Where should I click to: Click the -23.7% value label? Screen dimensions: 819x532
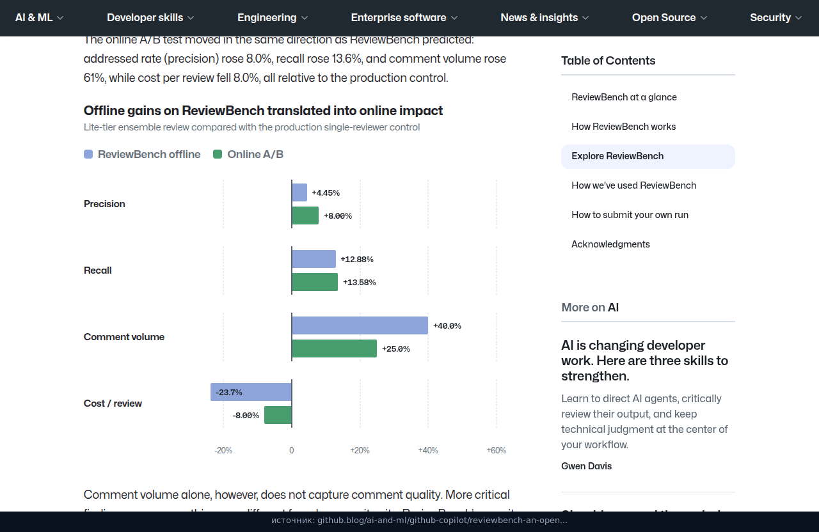coord(229,392)
